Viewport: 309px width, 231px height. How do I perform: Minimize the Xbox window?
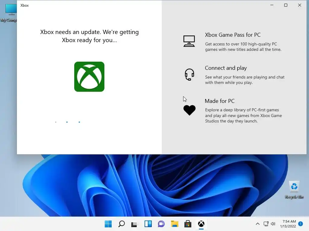tap(272, 5)
